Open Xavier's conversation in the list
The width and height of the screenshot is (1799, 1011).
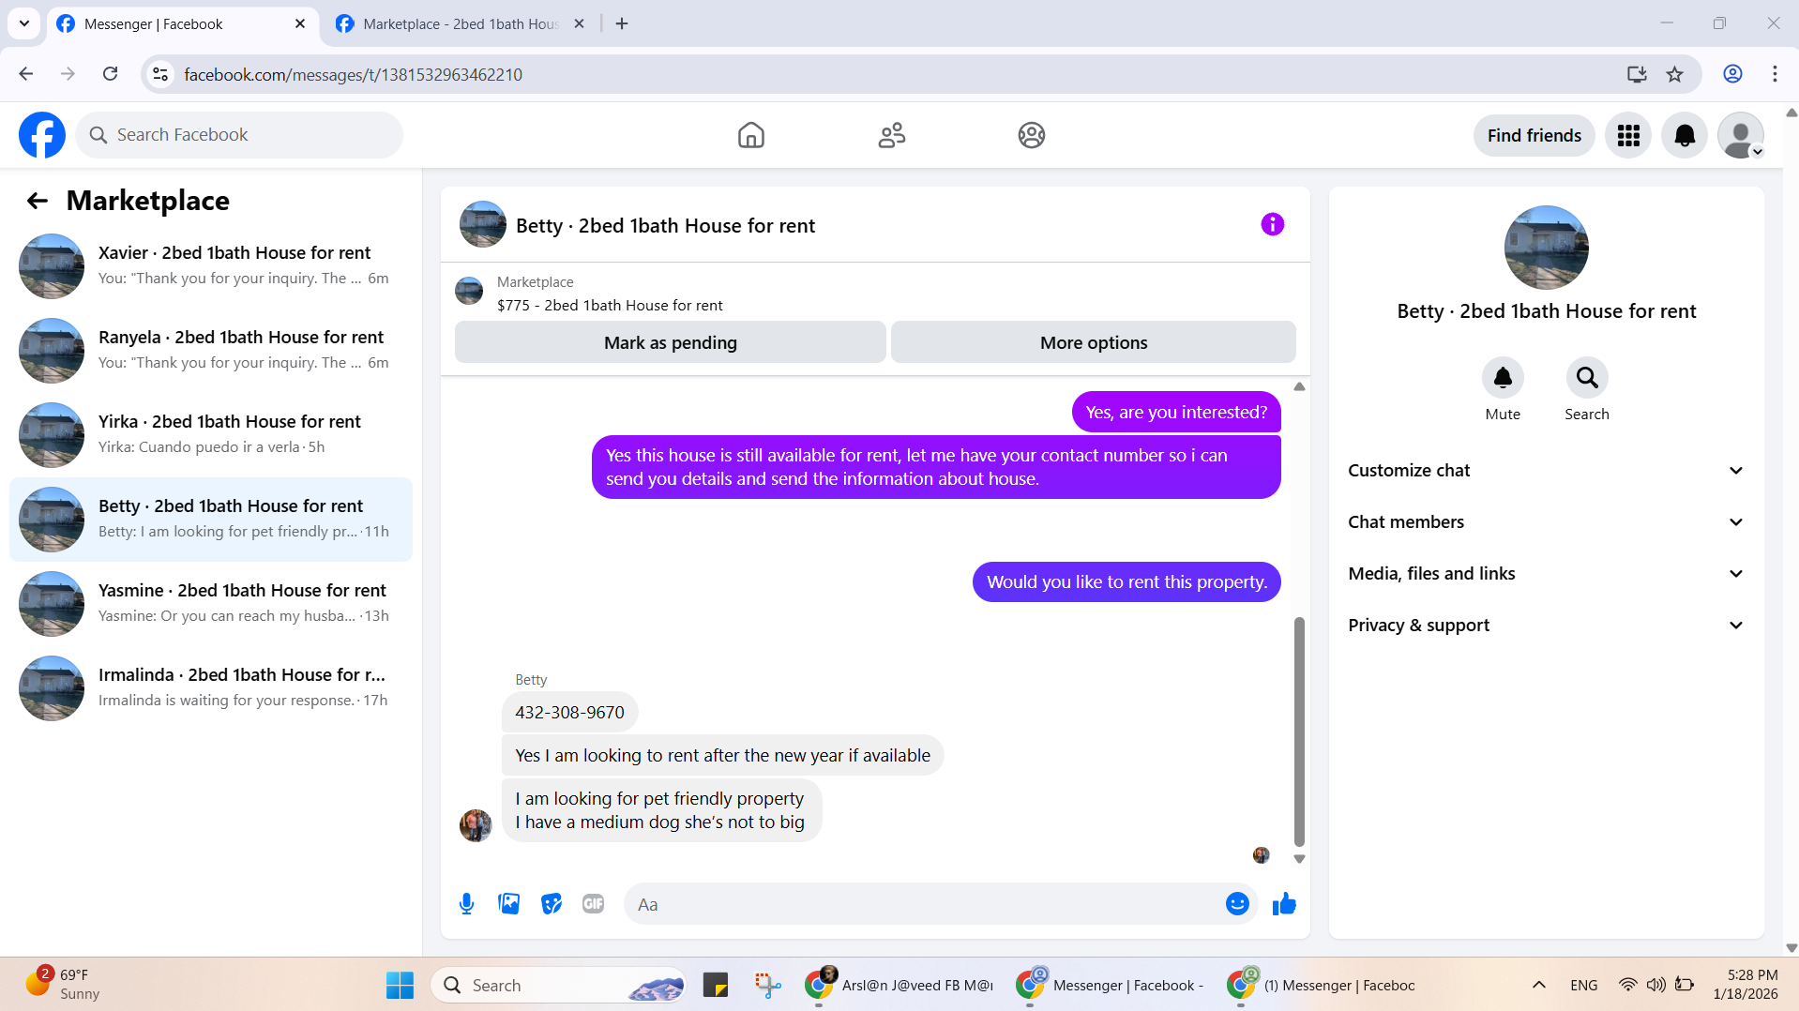(211, 265)
